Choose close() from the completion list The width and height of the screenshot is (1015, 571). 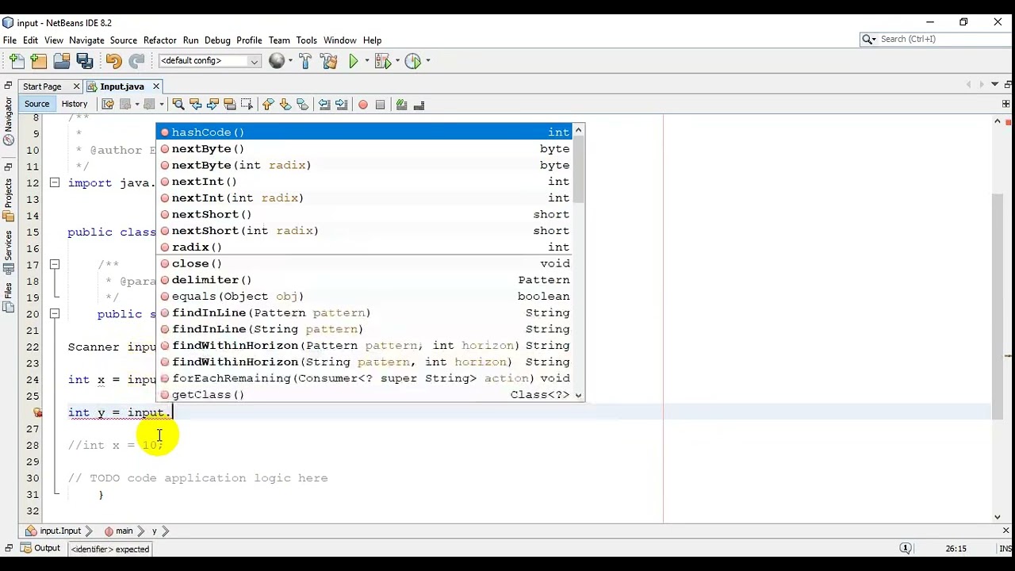click(x=365, y=263)
